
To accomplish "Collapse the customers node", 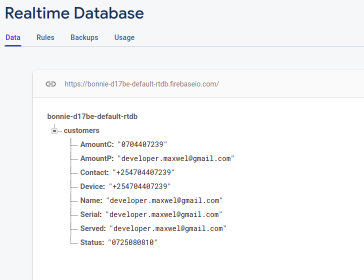I will click(54, 131).
